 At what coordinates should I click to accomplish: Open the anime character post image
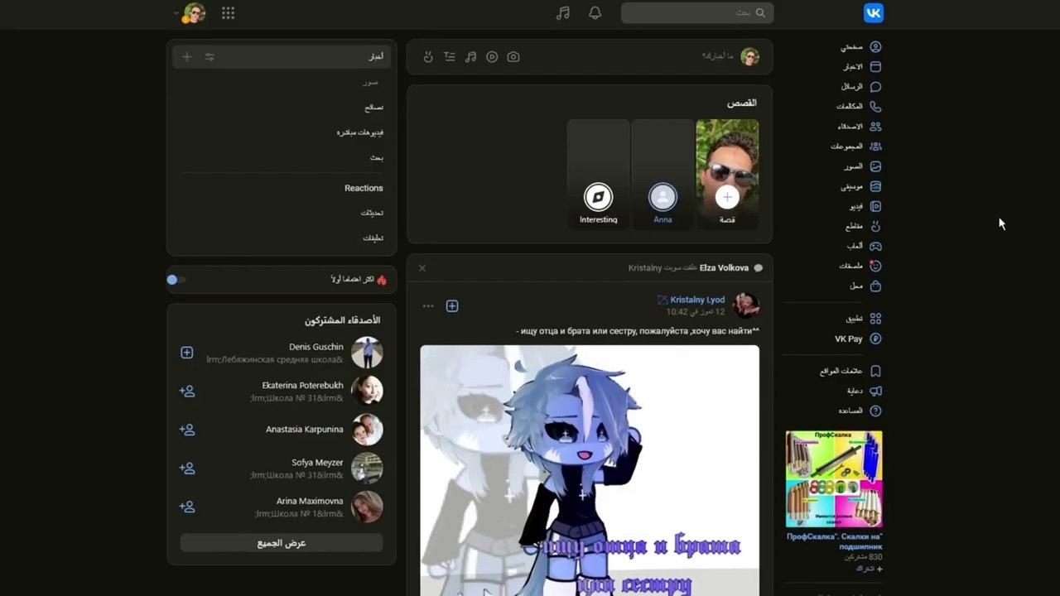590,470
